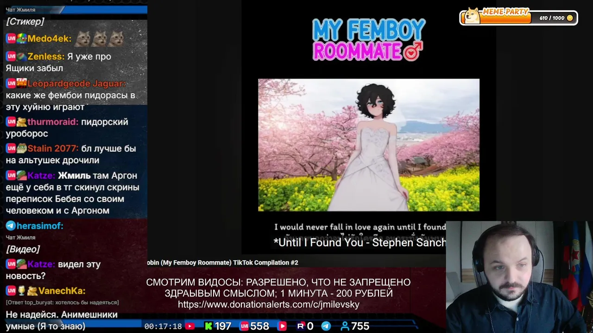The width and height of the screenshot is (593, 333).
Task: Click the LIVE badge beside Stalin 2077
Action: coord(11,148)
